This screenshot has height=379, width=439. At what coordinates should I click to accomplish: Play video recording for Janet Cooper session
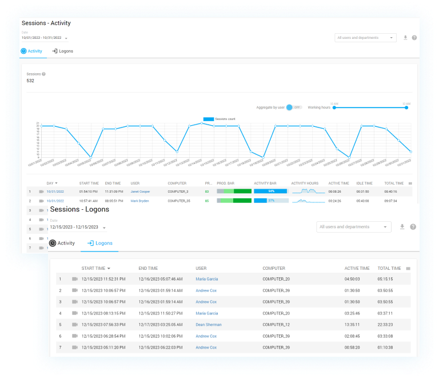pyautogui.click(x=41, y=192)
